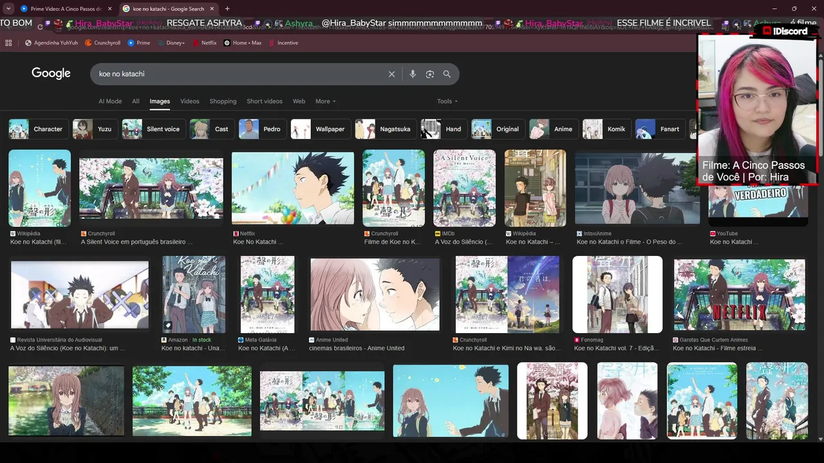Expand the Tools dropdown
The height and width of the screenshot is (463, 824).
(x=447, y=102)
